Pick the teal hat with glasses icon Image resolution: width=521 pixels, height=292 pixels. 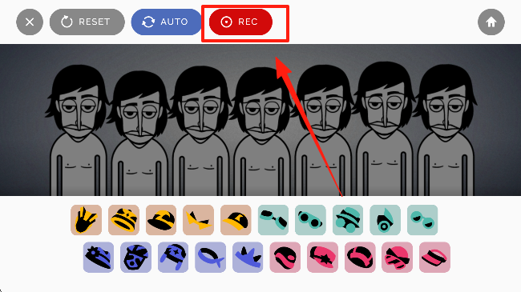[348, 220]
